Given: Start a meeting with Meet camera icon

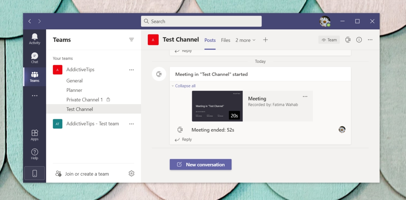Looking at the screenshot, I should (348, 40).
